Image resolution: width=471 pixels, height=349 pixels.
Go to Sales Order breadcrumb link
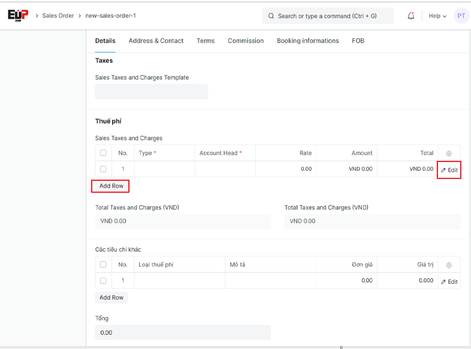click(58, 16)
